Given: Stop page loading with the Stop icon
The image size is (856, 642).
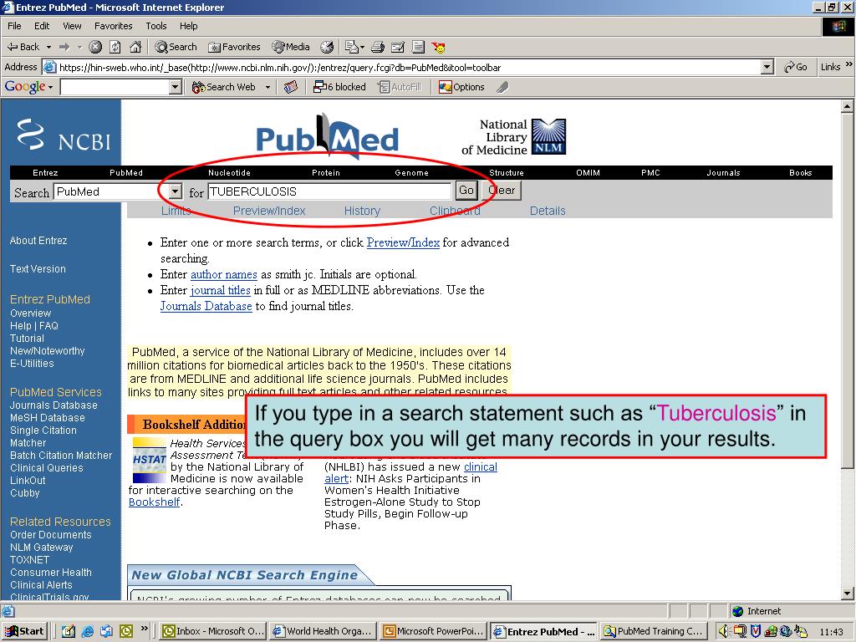Looking at the screenshot, I should click(95, 47).
